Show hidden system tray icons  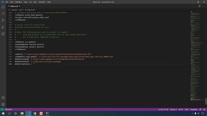click(x=192, y=113)
